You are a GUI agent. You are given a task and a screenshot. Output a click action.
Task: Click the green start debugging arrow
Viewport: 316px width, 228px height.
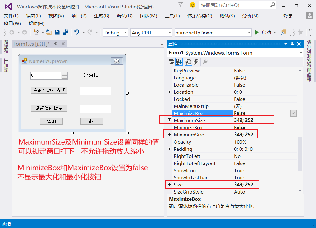(257, 32)
